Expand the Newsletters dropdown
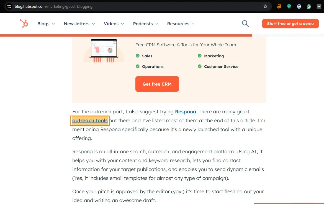Screen dimensions: 324x204 [x=79, y=24]
